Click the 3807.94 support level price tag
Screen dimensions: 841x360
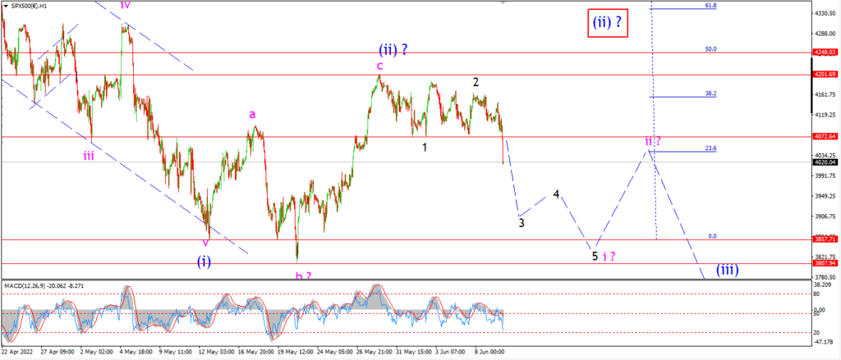pos(825,263)
